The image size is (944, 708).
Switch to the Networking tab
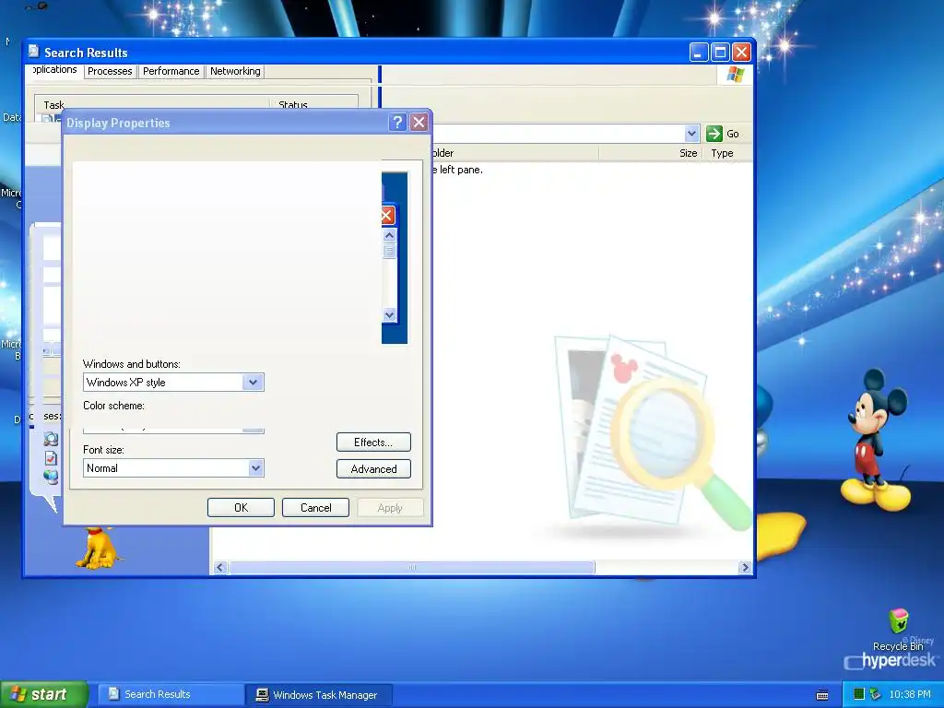(x=235, y=71)
